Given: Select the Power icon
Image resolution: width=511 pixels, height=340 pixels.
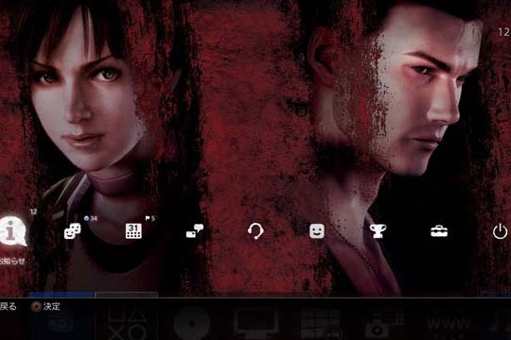Looking at the screenshot, I should 500,231.
